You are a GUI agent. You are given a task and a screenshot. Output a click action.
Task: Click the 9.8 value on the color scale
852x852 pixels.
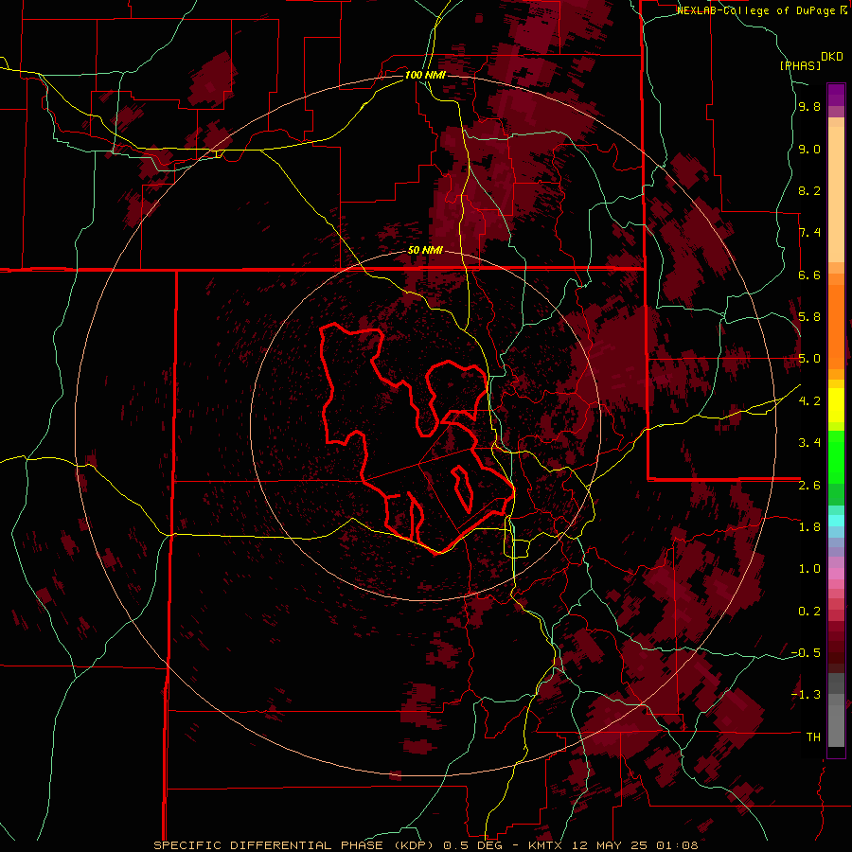[x=809, y=107]
